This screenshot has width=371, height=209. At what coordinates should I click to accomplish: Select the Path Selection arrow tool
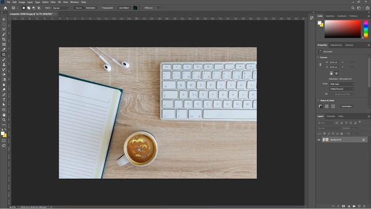pos(4,105)
